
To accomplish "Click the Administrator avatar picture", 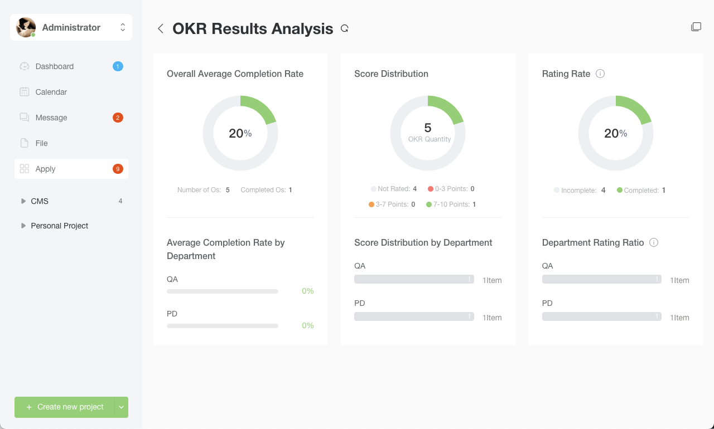I will [x=26, y=27].
